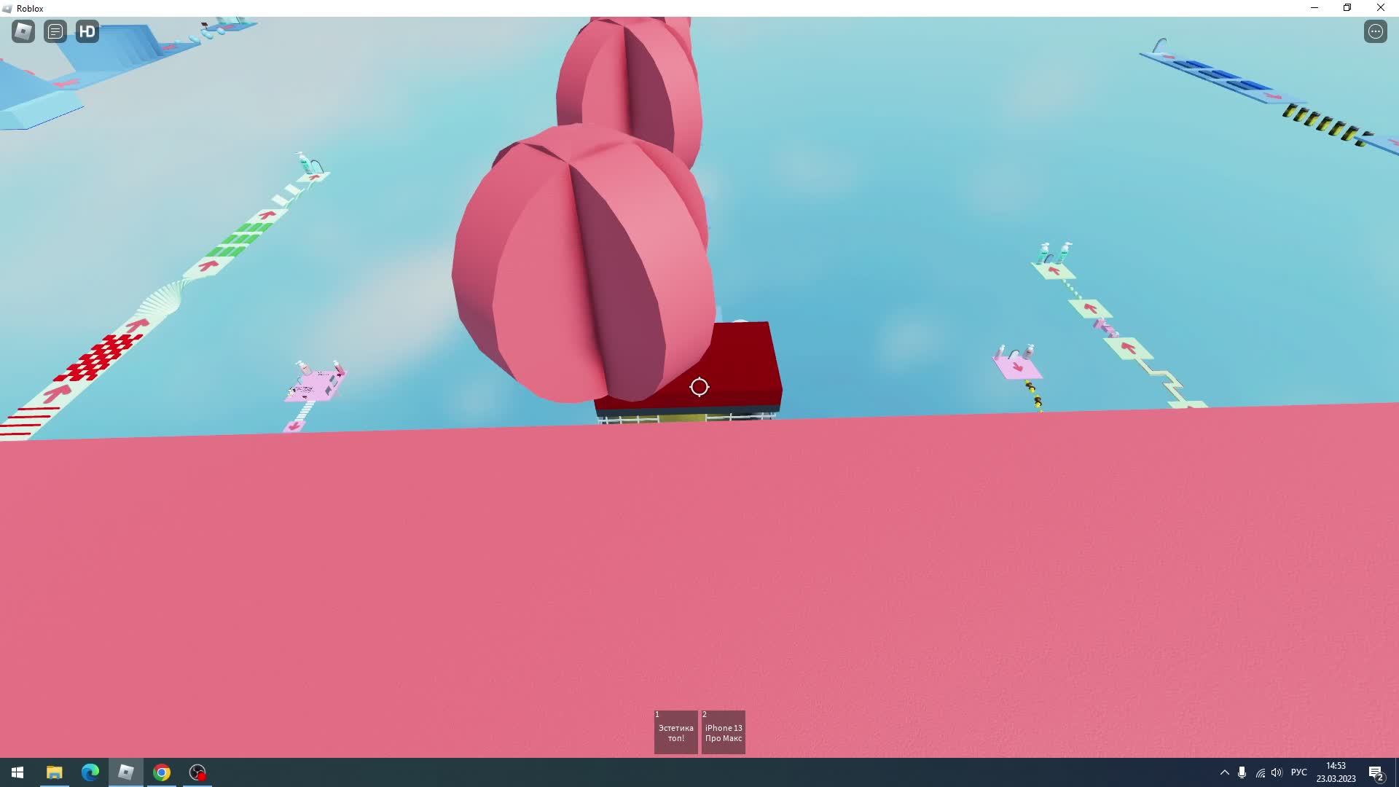
Task: Open the notification action center
Action: coord(1376,772)
